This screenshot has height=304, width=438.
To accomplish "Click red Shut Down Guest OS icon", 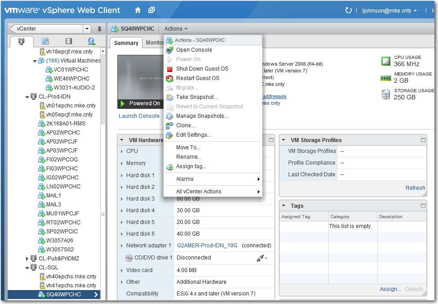I will click(170, 69).
